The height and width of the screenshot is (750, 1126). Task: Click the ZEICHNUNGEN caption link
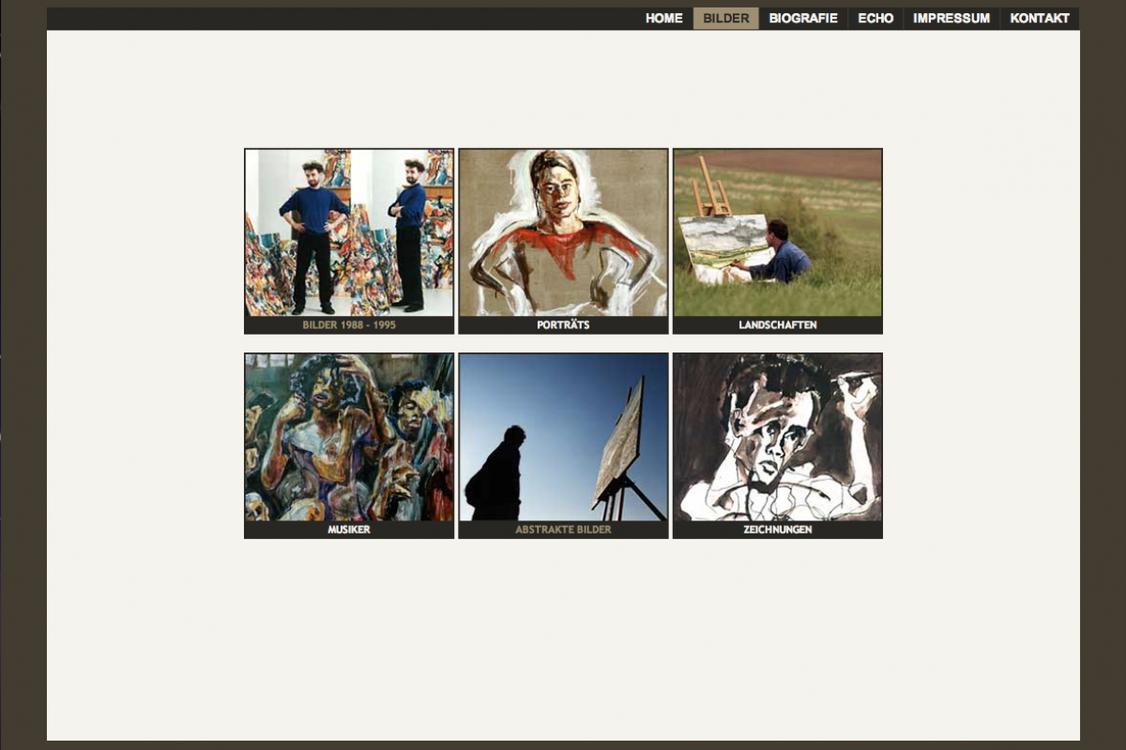pyautogui.click(x=778, y=530)
